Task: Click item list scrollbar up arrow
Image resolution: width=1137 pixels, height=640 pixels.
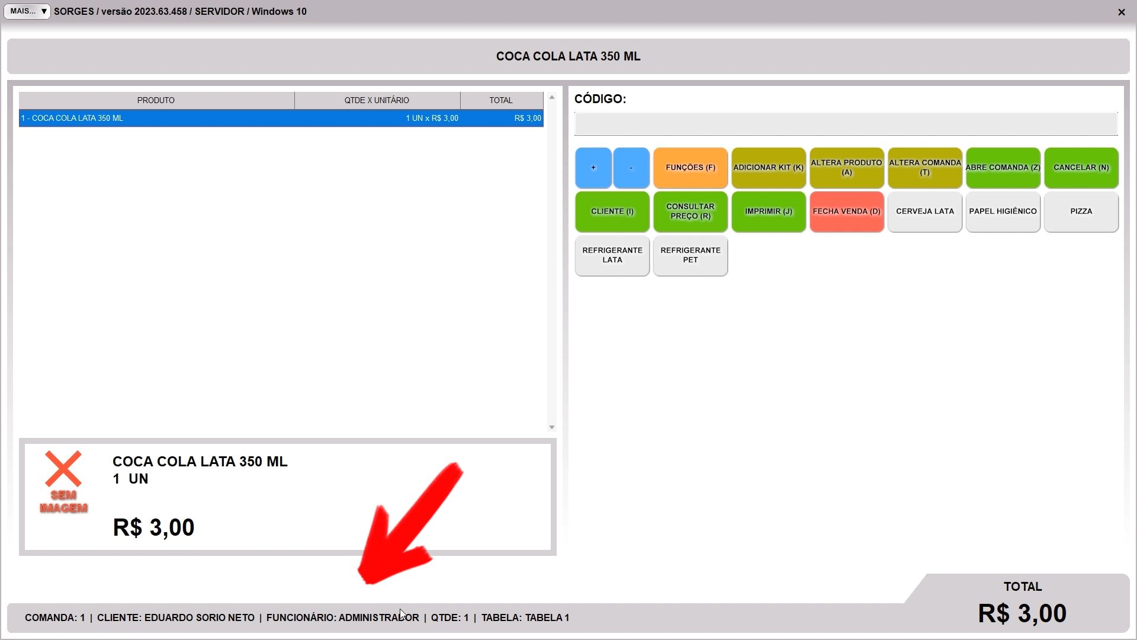Action: [552, 97]
